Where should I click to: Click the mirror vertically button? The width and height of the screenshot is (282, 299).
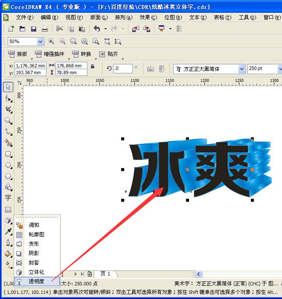(x=162, y=69)
